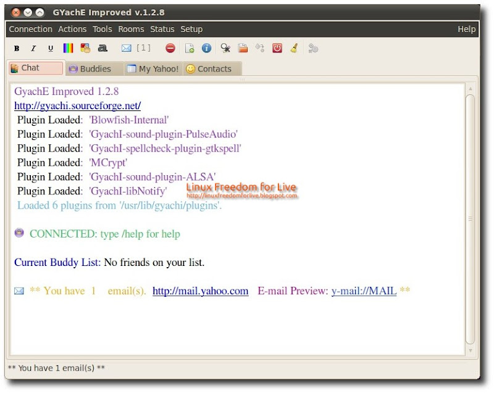The width and height of the screenshot is (494, 393).
Task: Open the rainbow text color picker
Action: 68,48
